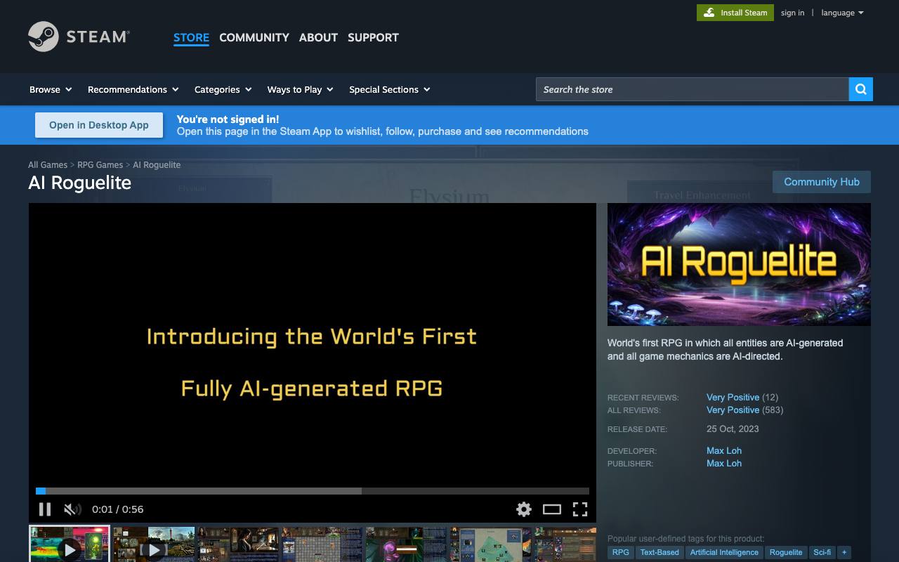Select the Text-Based tag

click(x=660, y=552)
